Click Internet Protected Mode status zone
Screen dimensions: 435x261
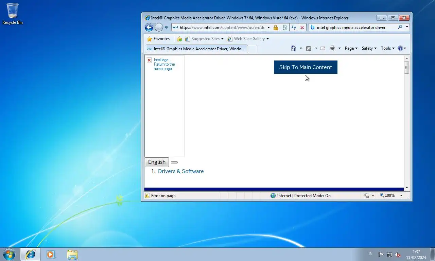300,196
